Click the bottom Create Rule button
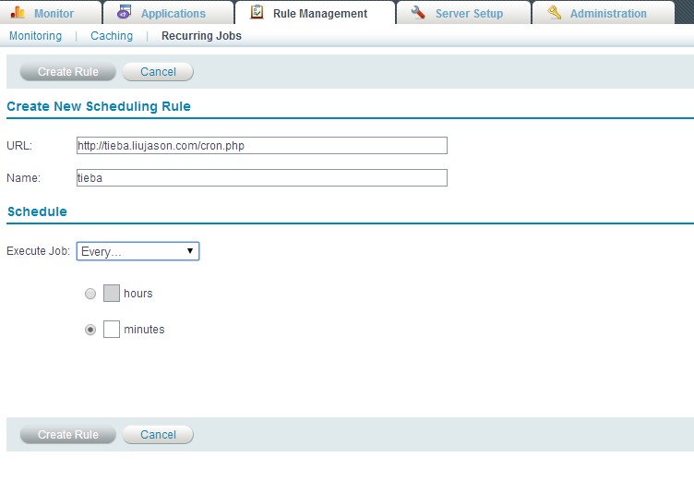The height and width of the screenshot is (482, 694). pyautogui.click(x=68, y=435)
